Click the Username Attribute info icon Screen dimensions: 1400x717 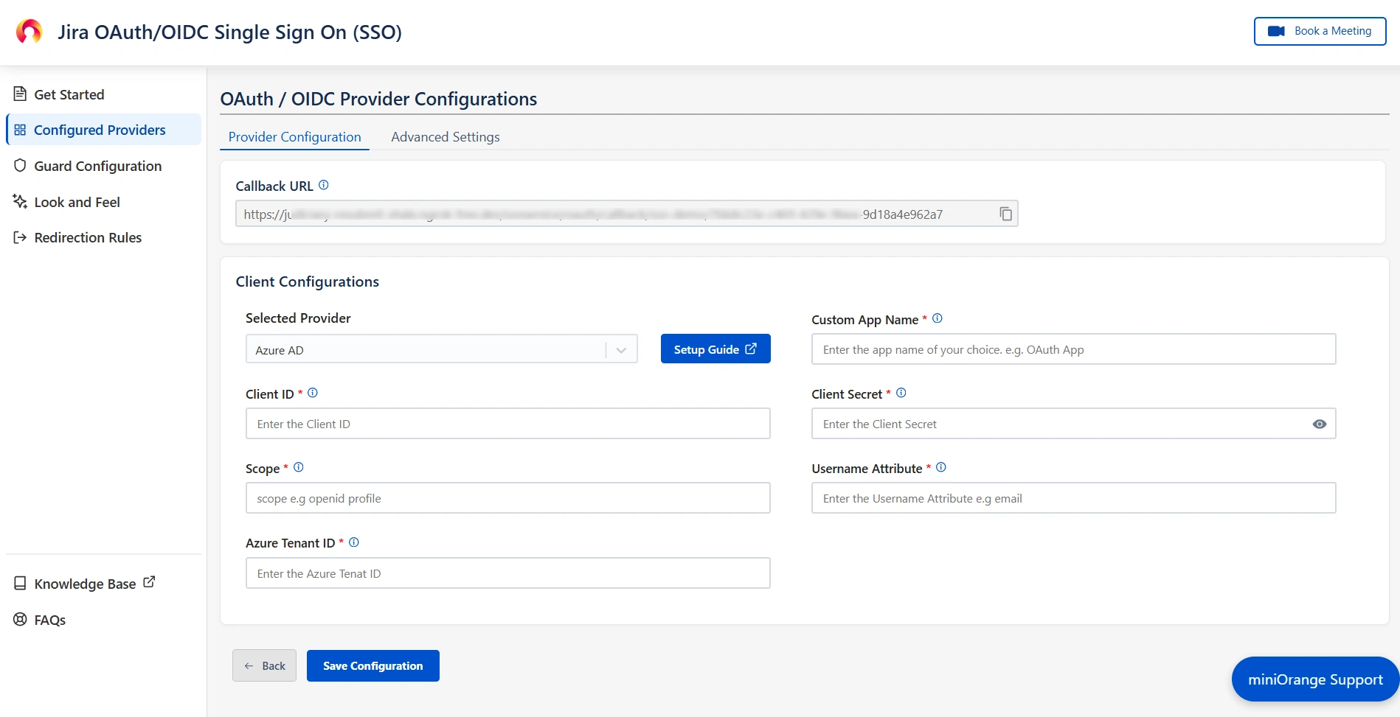[x=940, y=467]
